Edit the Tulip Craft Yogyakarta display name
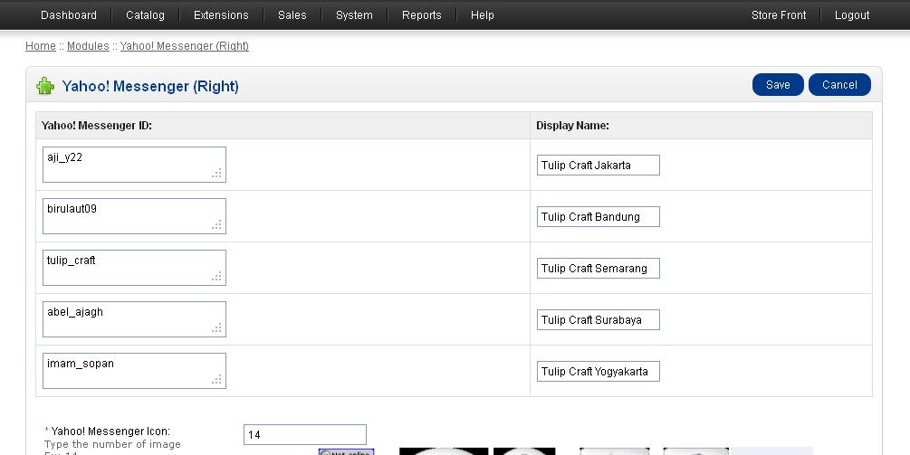This screenshot has height=455, width=910. point(599,372)
